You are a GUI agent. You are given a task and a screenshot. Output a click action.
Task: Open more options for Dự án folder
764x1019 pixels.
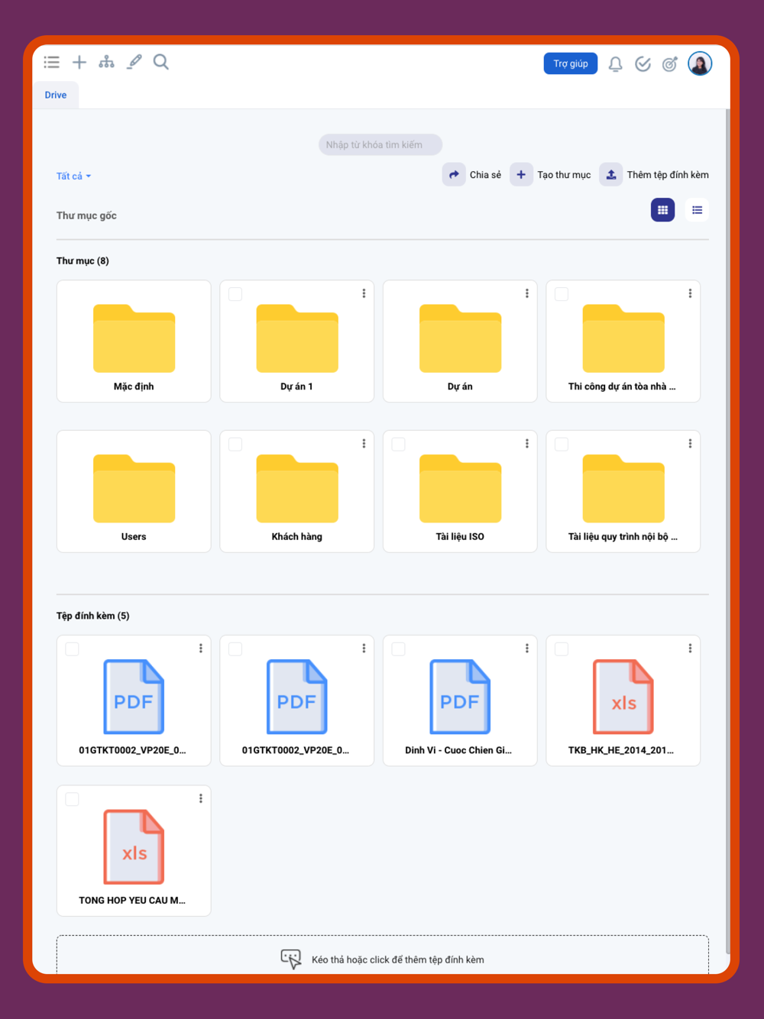527,293
